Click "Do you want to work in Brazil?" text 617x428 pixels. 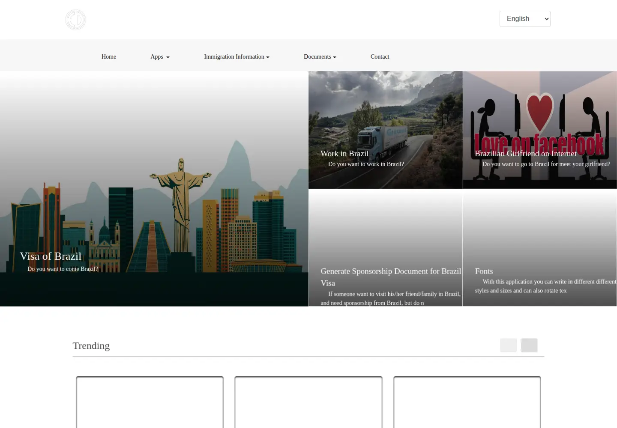tap(366, 164)
